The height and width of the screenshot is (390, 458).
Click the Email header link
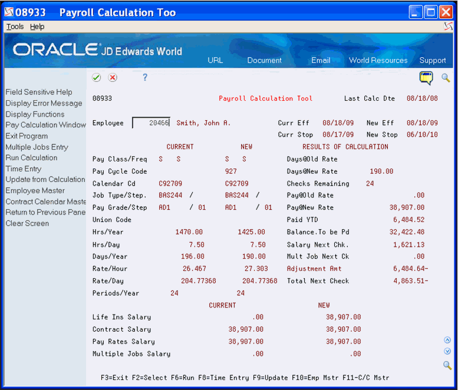321,61
